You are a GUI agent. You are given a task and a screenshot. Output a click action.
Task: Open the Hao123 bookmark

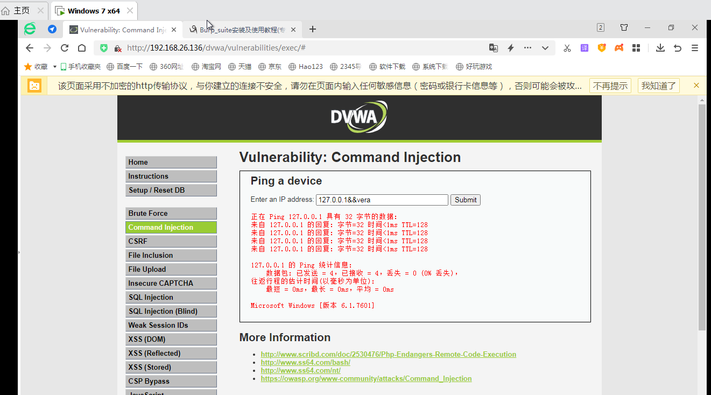pos(306,67)
